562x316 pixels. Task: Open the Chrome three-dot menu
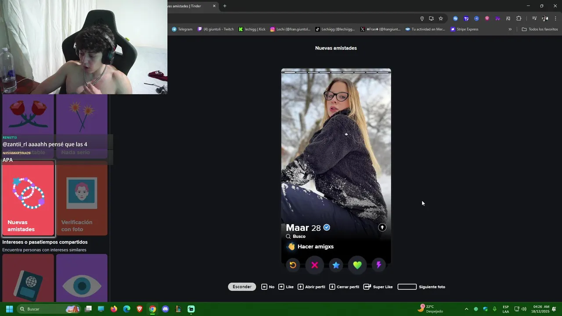[x=555, y=18]
